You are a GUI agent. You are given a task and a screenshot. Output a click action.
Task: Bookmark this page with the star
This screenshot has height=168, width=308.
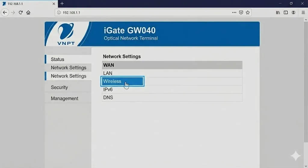pyautogui.click(x=248, y=13)
